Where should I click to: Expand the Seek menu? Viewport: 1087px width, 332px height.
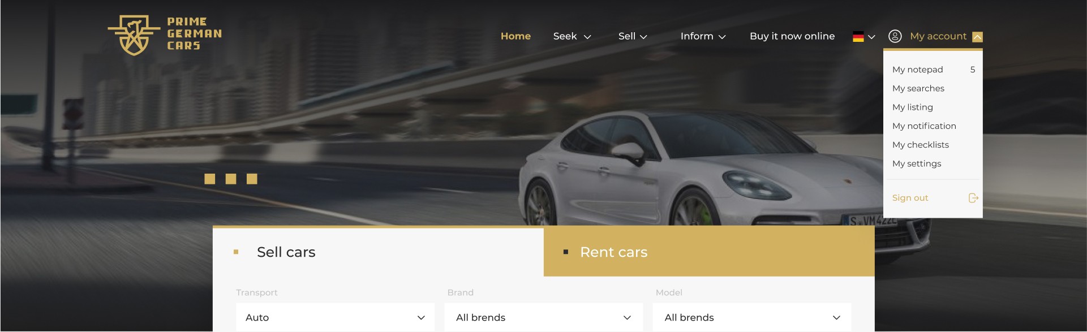572,36
